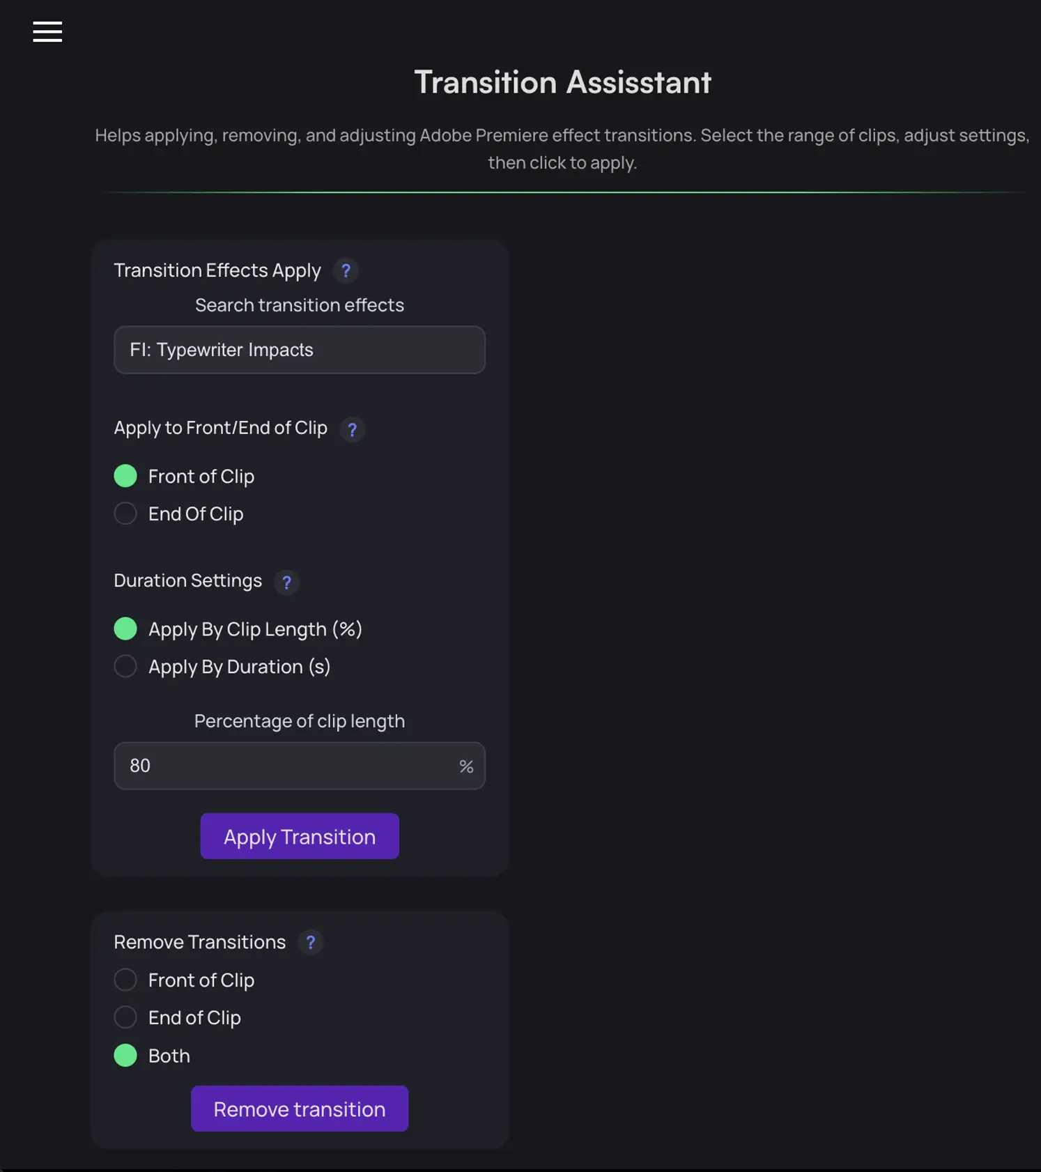Open the hamburger navigation menu
This screenshot has height=1172, width=1041.
pos(47,31)
